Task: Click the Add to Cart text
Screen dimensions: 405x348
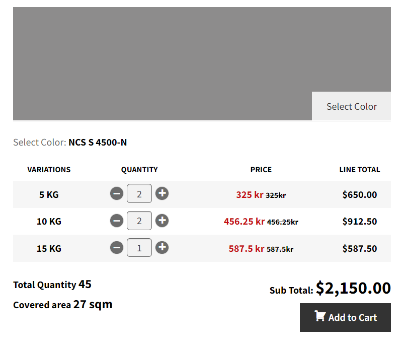Action: (x=352, y=318)
